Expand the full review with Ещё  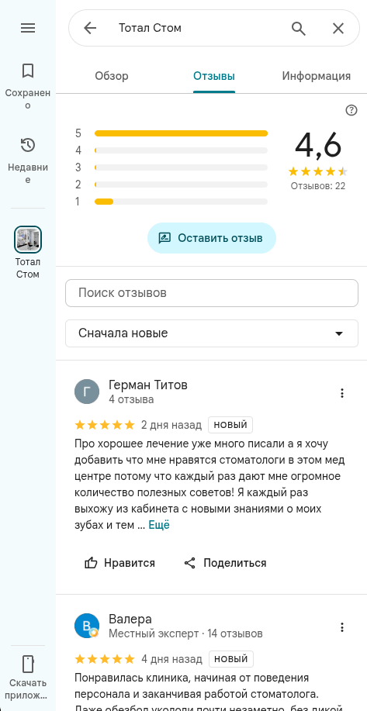(159, 525)
